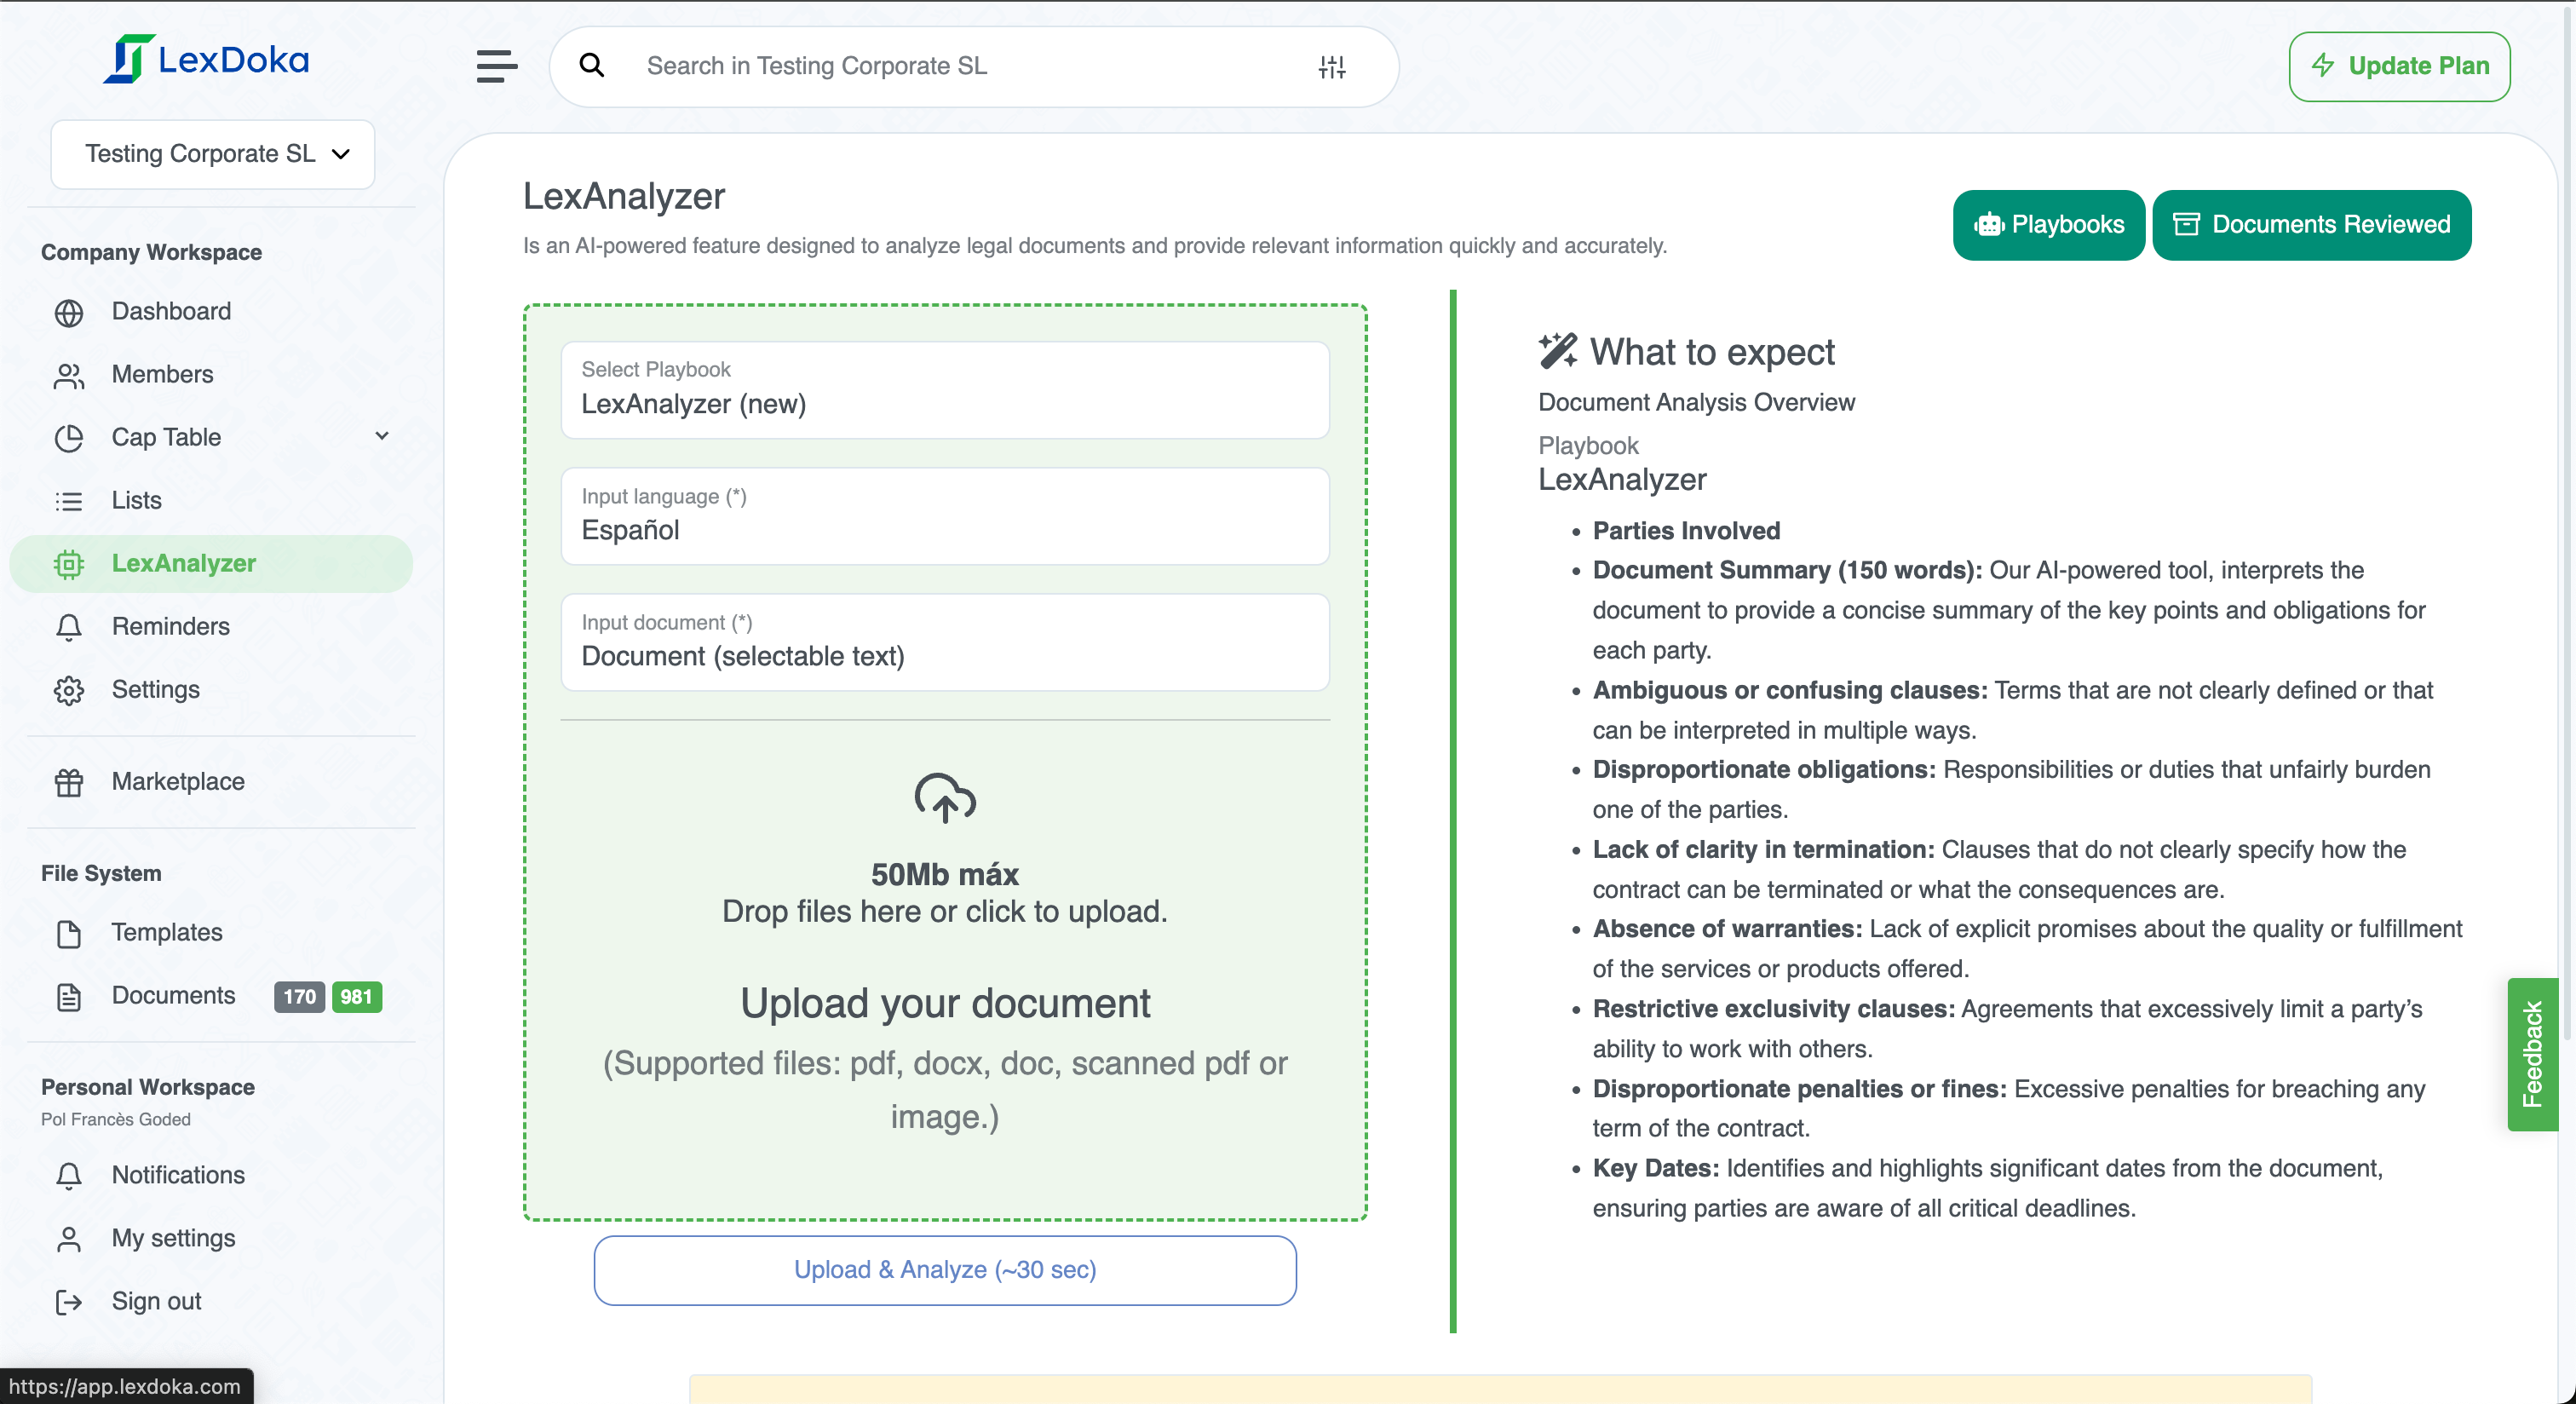Click the Documents 981 green badge
This screenshot has height=1404, width=2576.
[356, 997]
